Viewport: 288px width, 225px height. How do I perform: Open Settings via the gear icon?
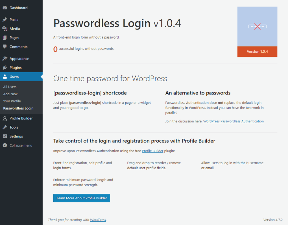(5, 136)
